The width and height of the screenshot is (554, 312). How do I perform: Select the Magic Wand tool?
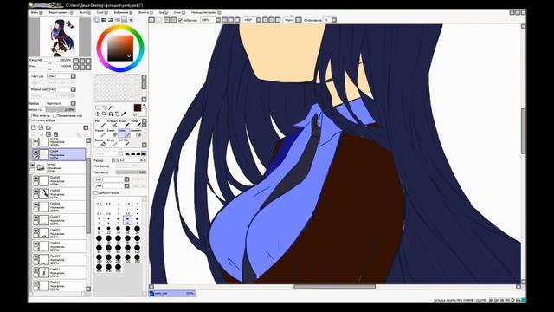coord(111,107)
